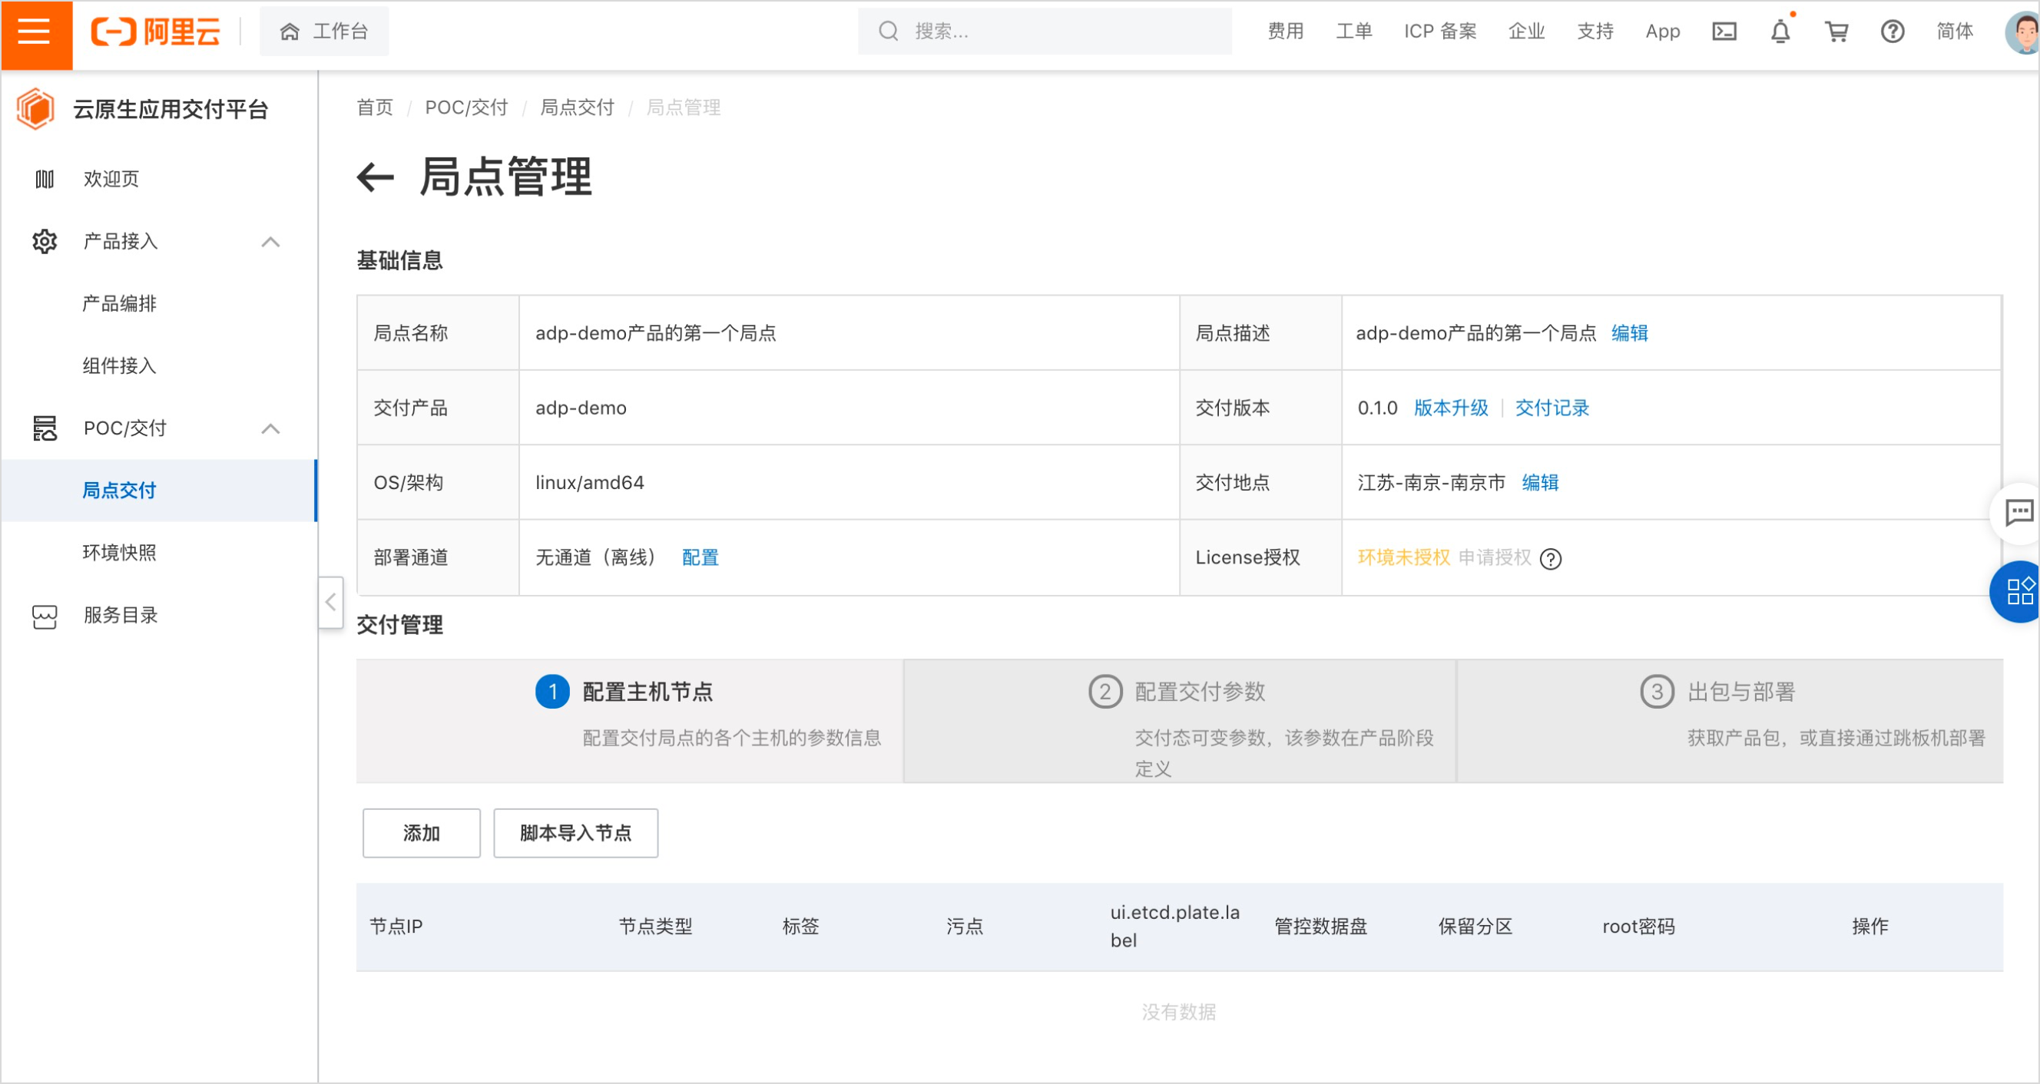Click 申请授权 link
This screenshot has width=2040, height=1084.
click(1495, 558)
